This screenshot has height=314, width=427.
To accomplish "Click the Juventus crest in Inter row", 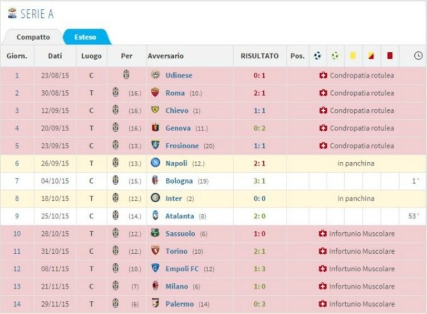I will click(115, 198).
